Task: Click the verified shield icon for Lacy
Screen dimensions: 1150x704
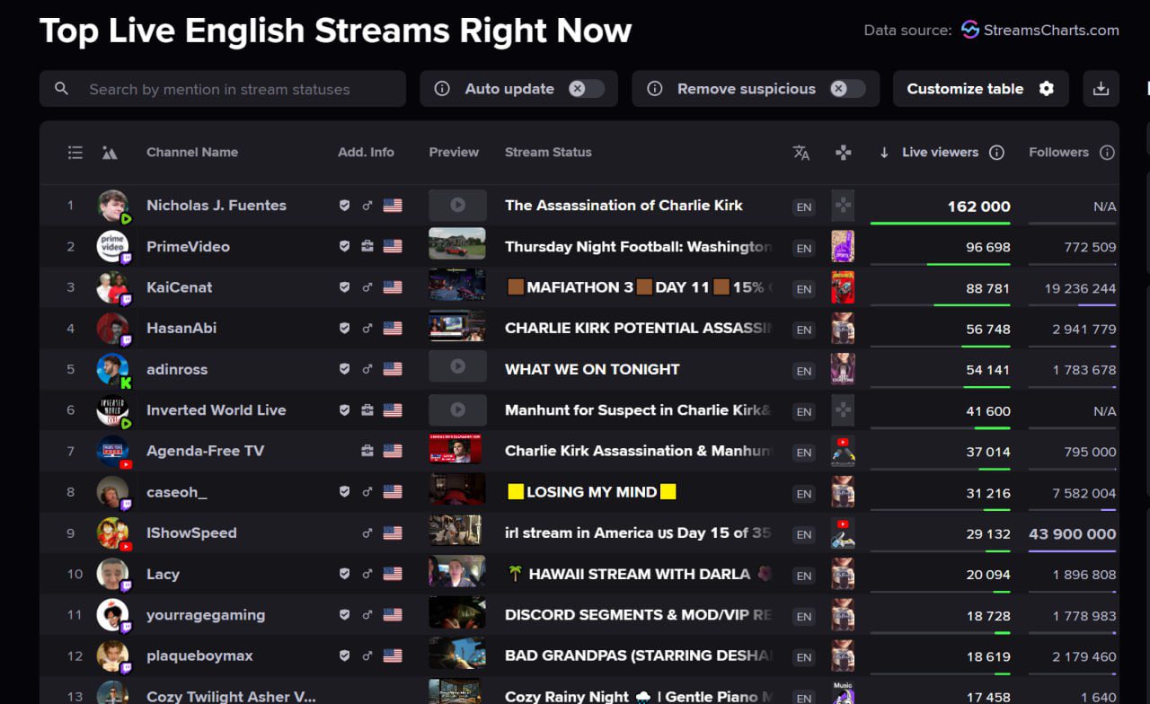Action: (344, 575)
